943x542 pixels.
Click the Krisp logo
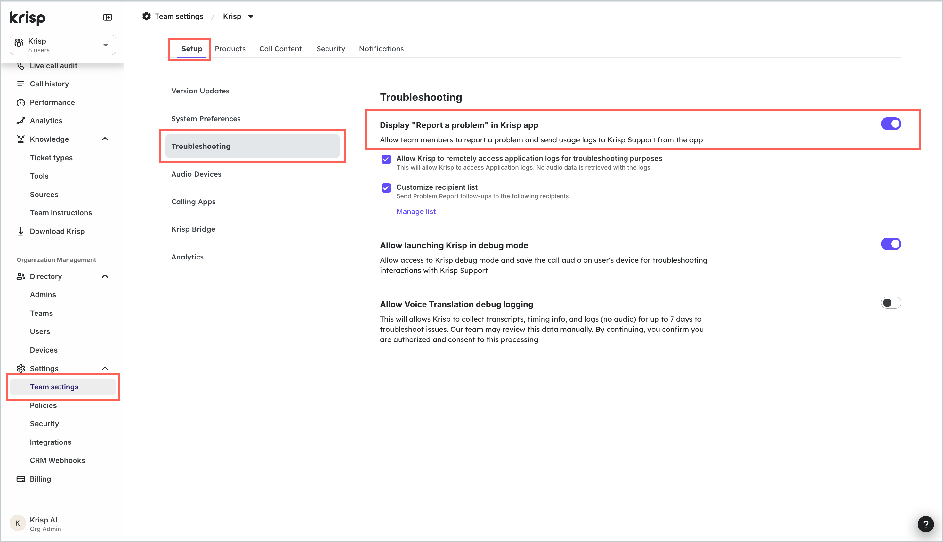point(27,18)
